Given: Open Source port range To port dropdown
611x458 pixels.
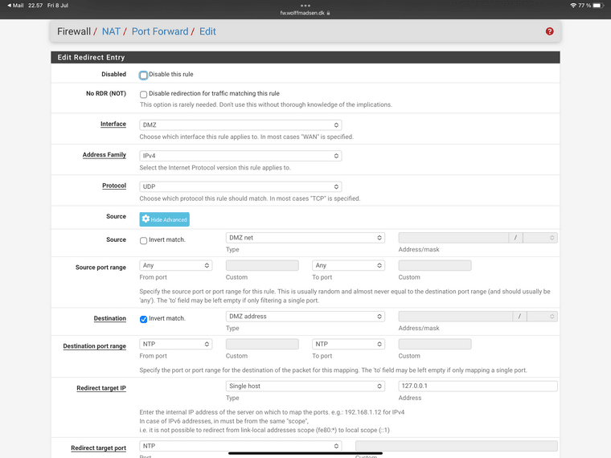Looking at the screenshot, I should 348,265.
